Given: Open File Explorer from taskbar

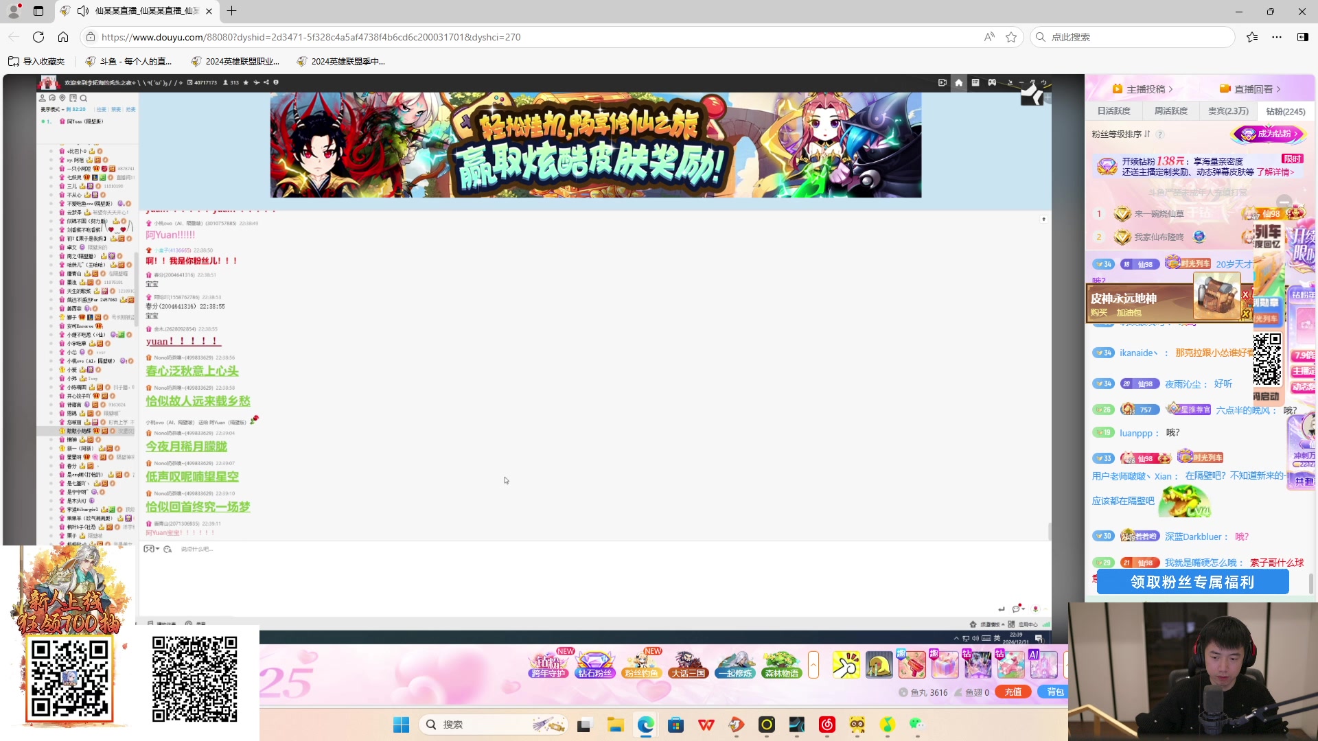Looking at the screenshot, I should (x=615, y=725).
